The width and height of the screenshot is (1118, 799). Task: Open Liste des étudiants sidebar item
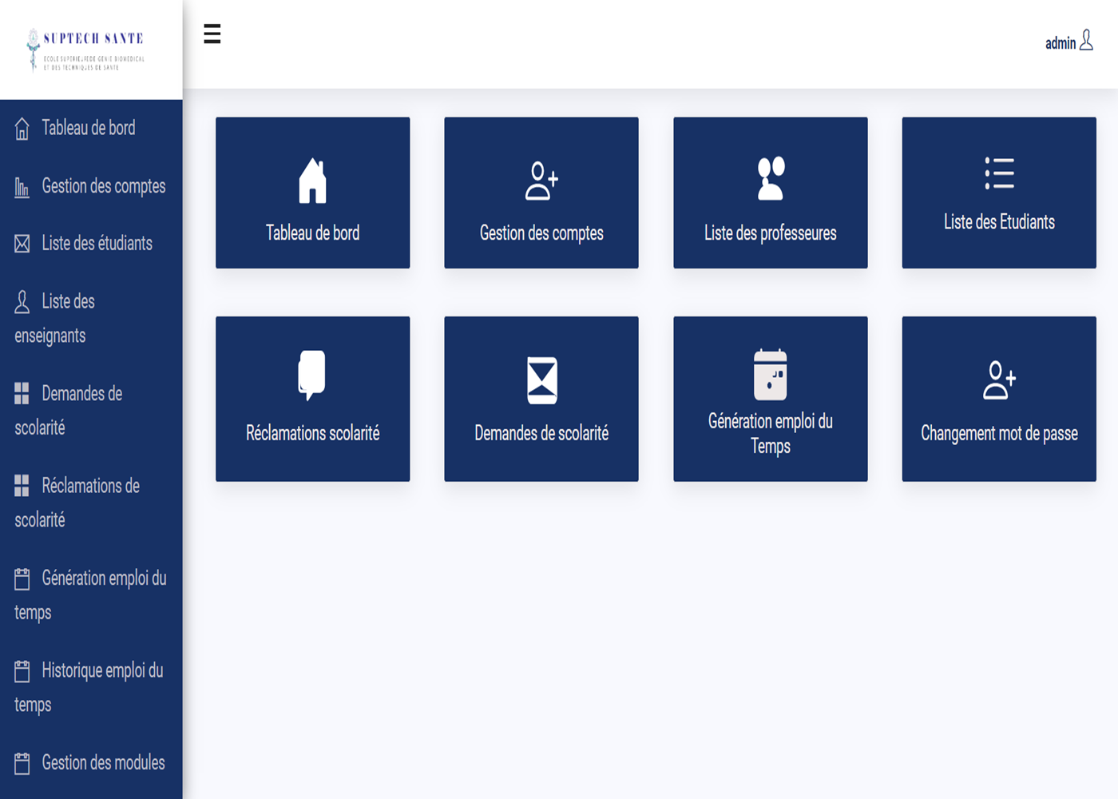click(x=97, y=244)
